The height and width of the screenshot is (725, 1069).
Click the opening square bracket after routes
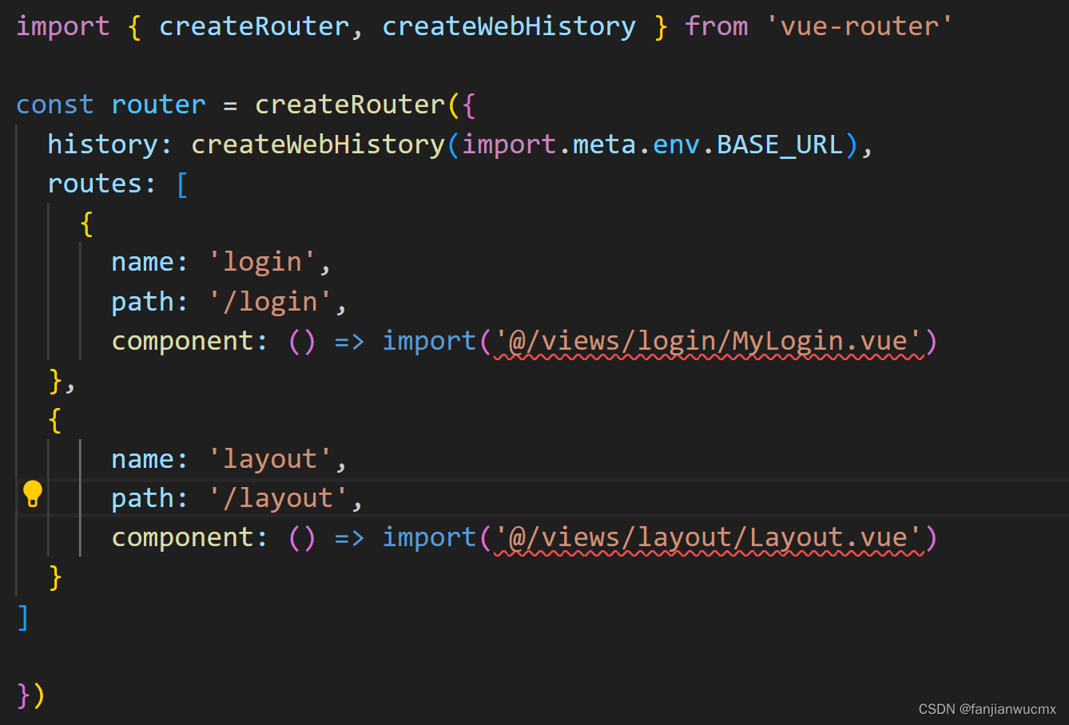[x=182, y=184]
